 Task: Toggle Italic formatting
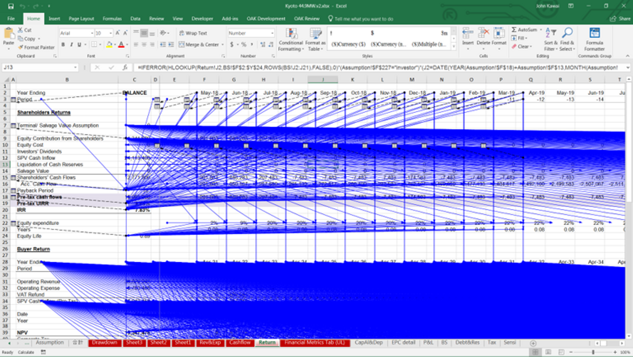71,44
